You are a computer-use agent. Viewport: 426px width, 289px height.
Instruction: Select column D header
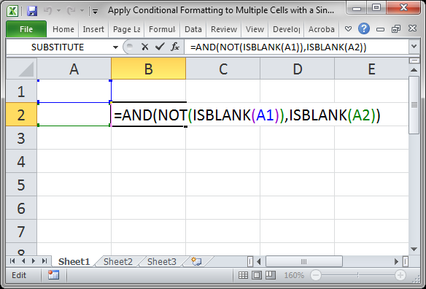click(x=297, y=69)
